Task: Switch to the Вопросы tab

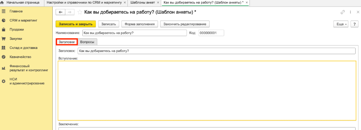Action: pos(87,42)
